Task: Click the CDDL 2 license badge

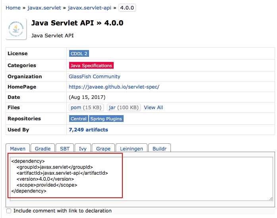Action: click(x=79, y=54)
